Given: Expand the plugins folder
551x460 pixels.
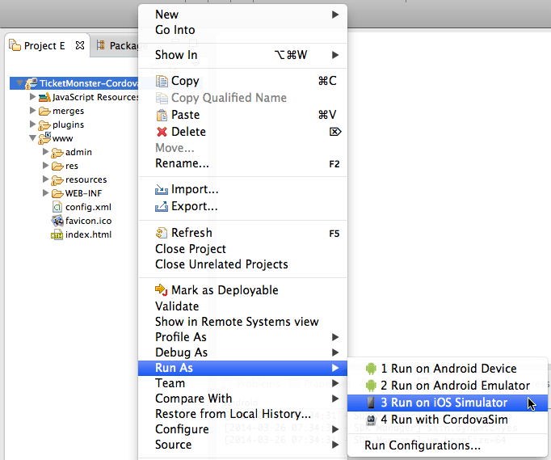Looking at the screenshot, I should coord(33,124).
